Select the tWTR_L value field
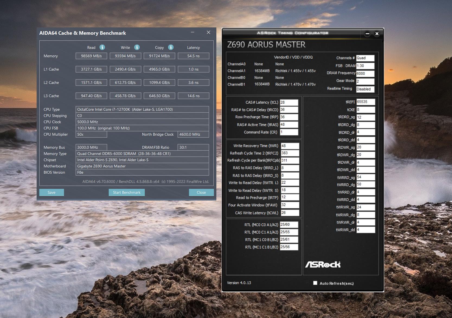Image resolution: width=452 pixels, height=318 pixels. [290, 183]
